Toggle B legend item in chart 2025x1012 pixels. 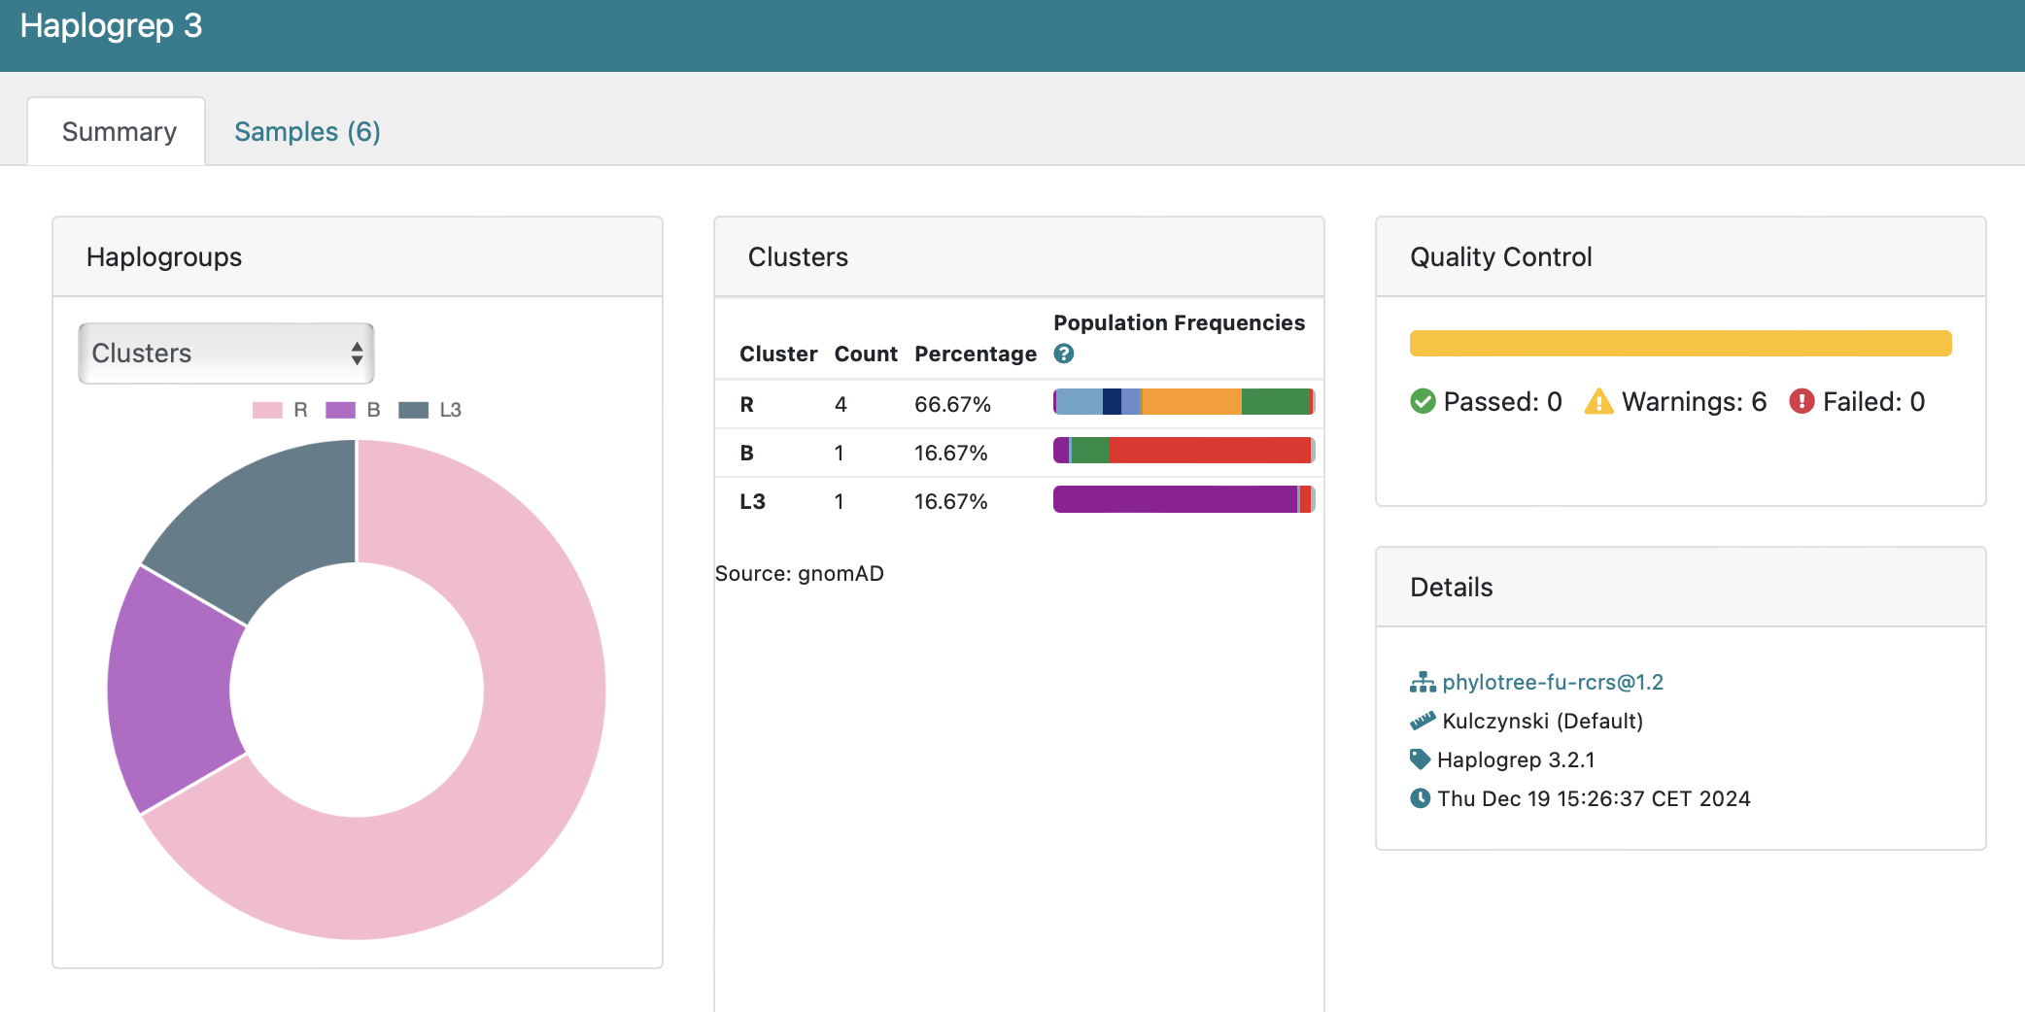[x=354, y=410]
